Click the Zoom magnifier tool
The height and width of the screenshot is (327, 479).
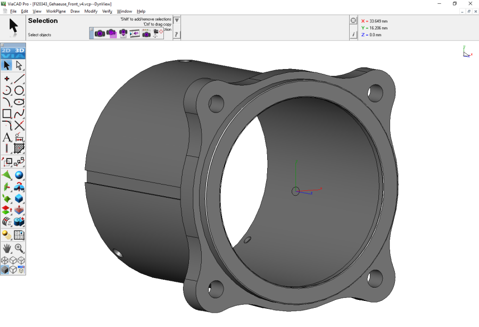pyautogui.click(x=19, y=248)
